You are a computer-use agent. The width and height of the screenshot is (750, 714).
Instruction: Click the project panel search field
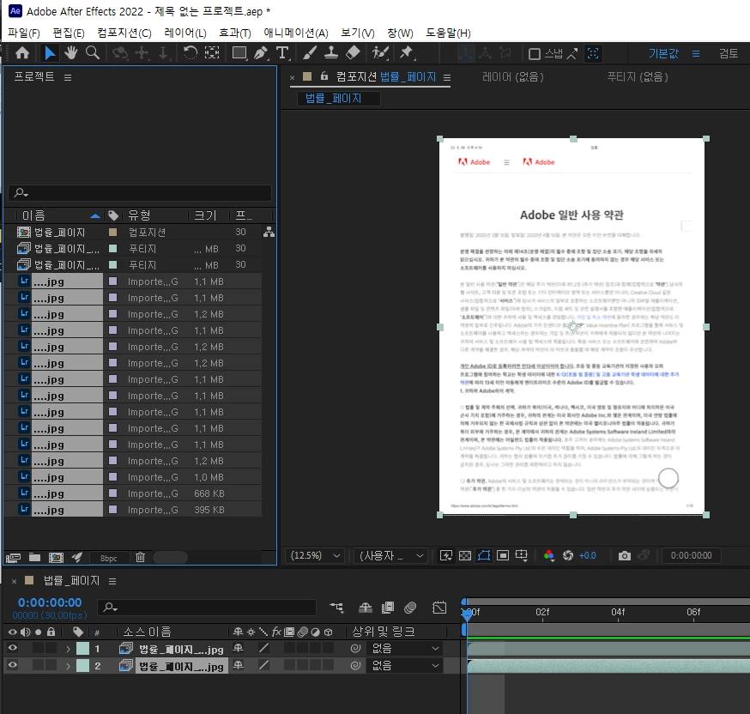point(140,193)
